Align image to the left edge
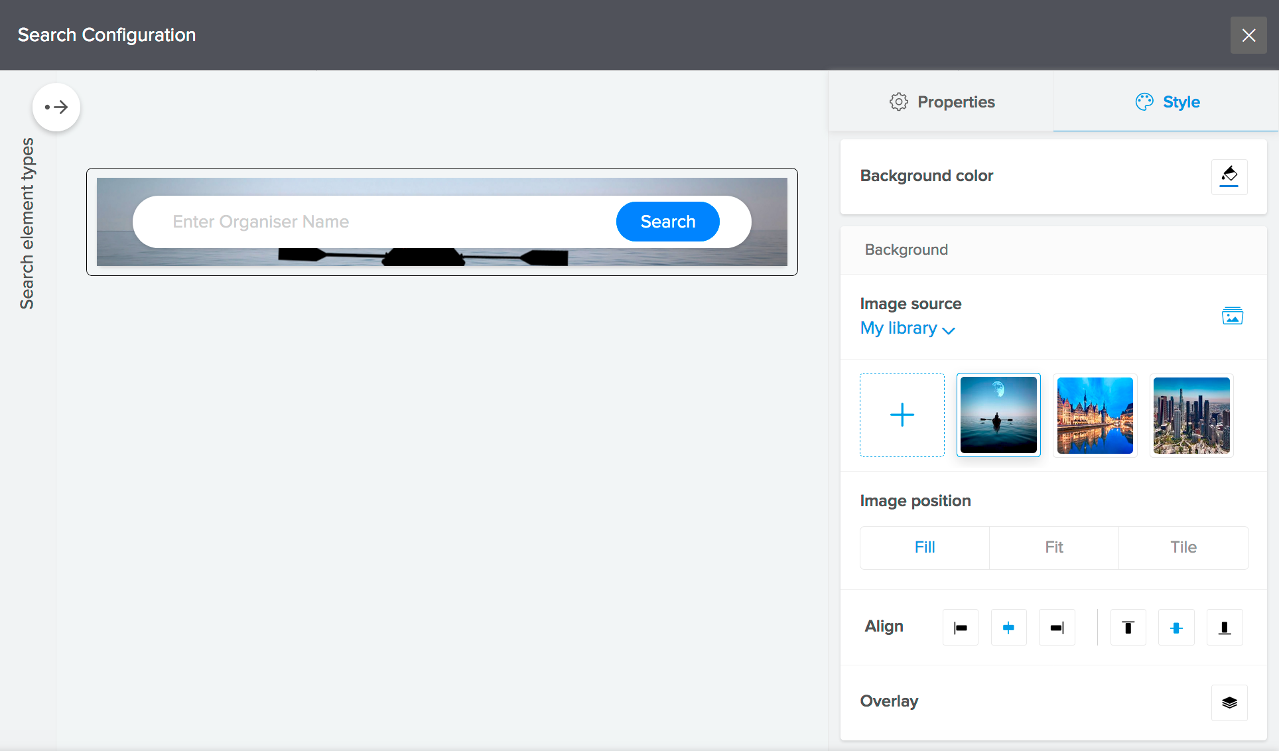 (960, 628)
